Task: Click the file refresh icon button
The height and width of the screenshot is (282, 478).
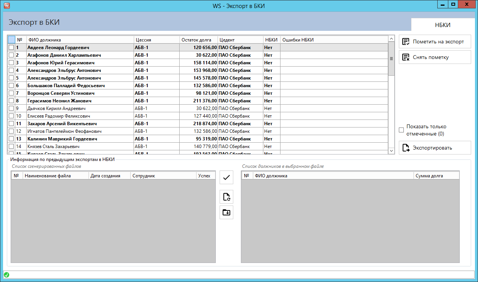Action: (226, 197)
